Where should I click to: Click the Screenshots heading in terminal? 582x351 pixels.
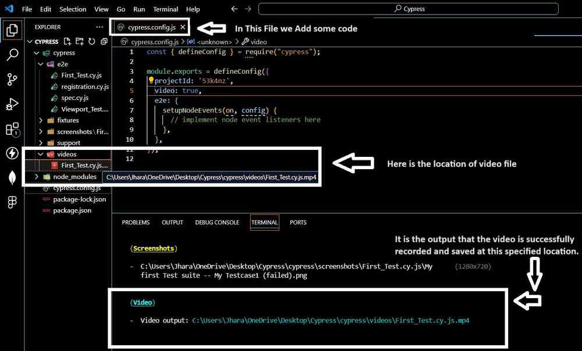pos(153,248)
